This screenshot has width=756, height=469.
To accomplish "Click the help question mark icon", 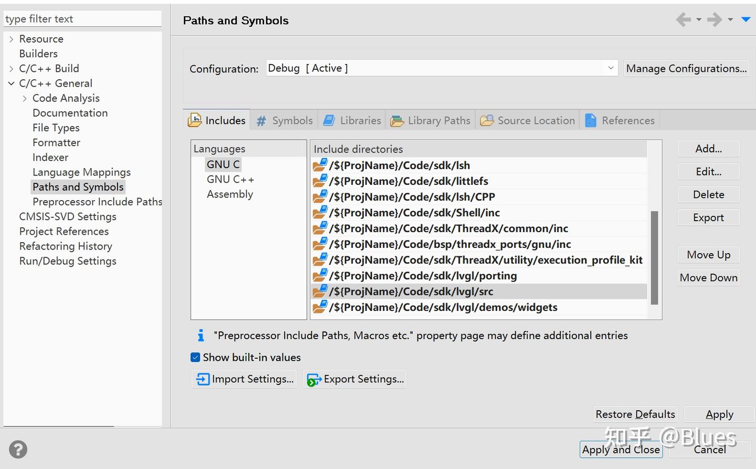I will coord(18,450).
